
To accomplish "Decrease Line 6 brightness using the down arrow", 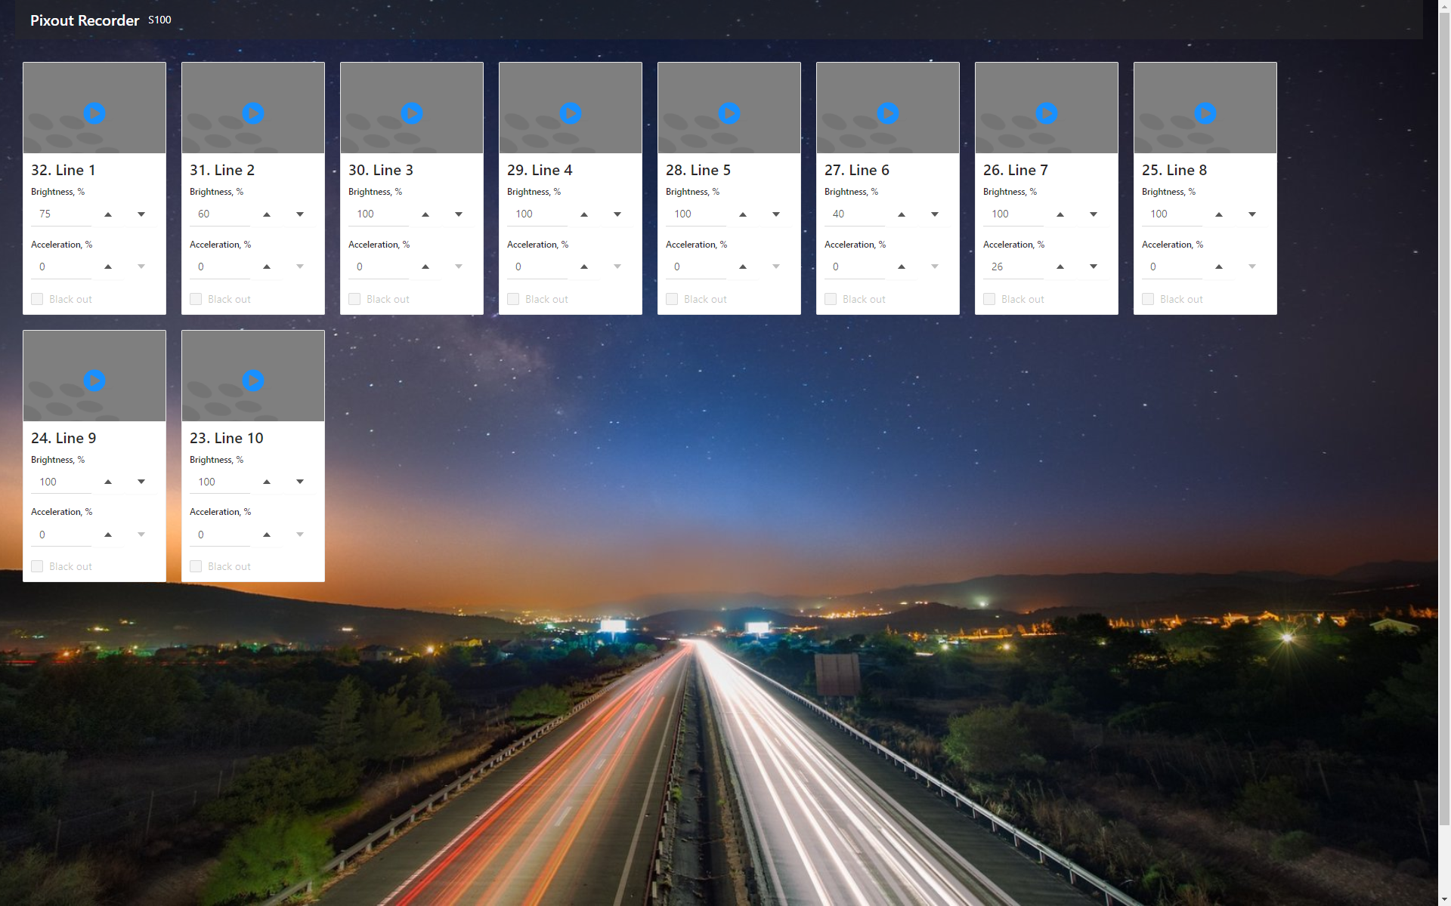I will click(x=934, y=214).
